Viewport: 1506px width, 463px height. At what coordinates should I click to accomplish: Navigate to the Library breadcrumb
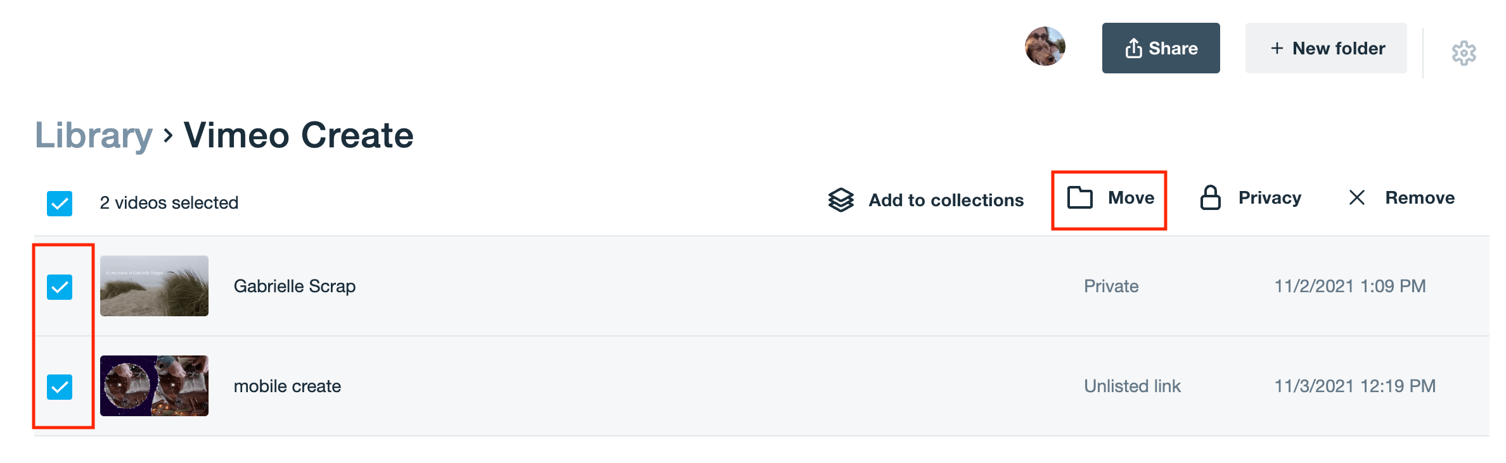[94, 134]
